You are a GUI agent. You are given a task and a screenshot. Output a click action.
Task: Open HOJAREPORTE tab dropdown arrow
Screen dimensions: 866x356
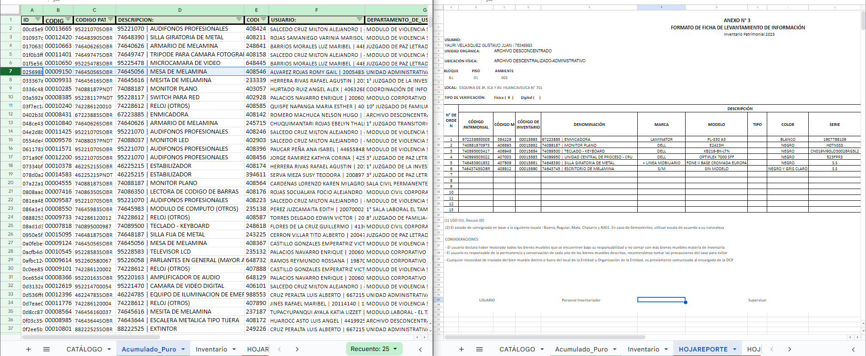click(735, 349)
